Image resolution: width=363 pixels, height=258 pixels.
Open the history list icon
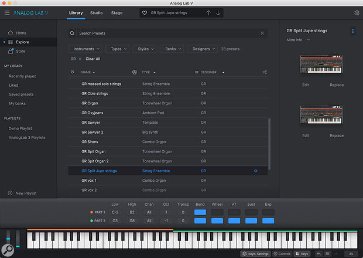327,254
